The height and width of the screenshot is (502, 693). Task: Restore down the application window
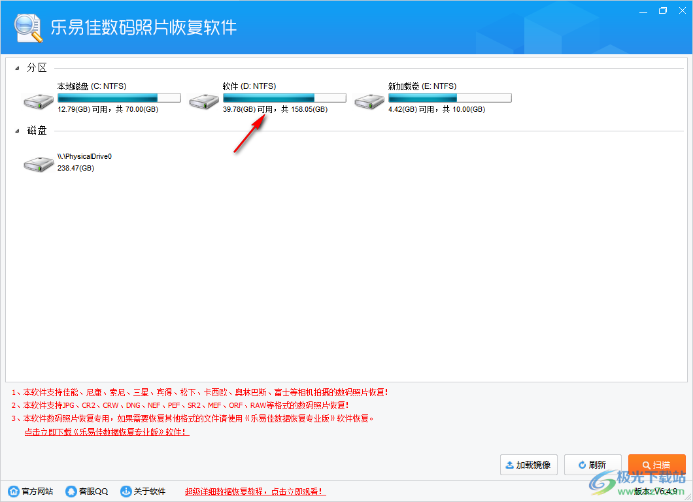click(x=662, y=10)
